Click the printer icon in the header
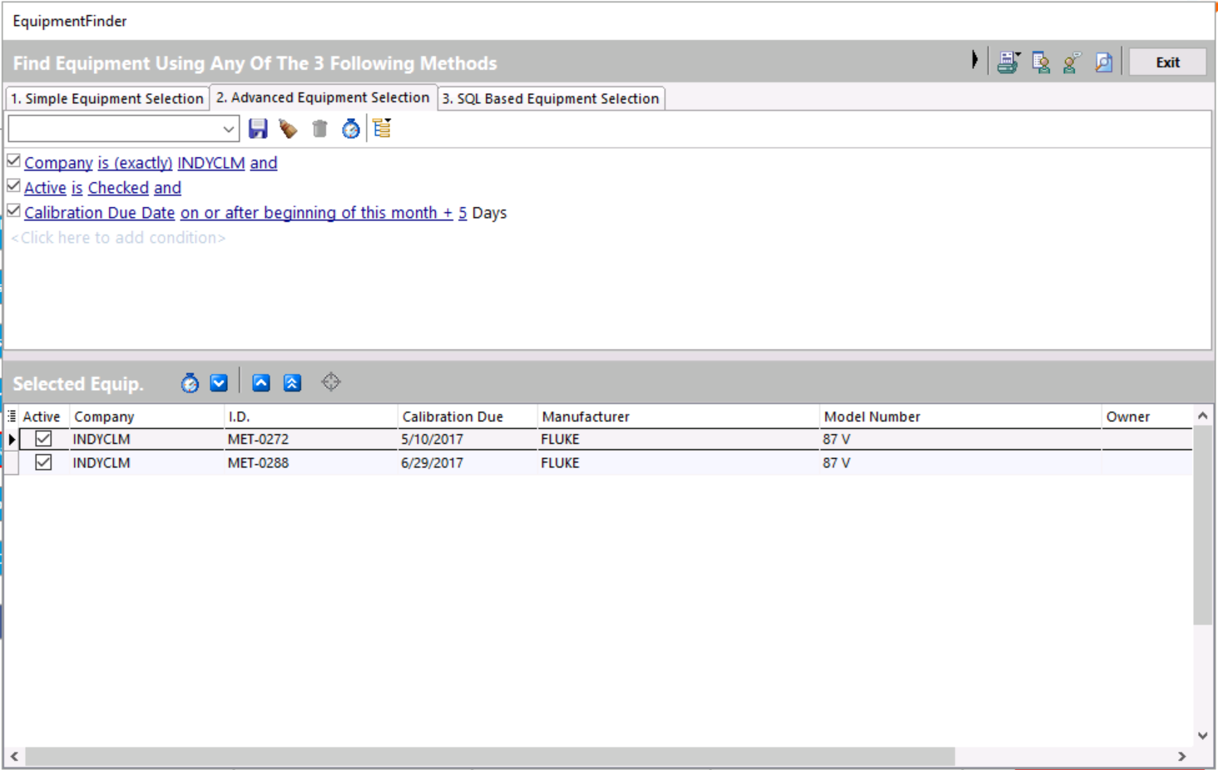This screenshot has height=770, width=1218. pyautogui.click(x=1008, y=62)
